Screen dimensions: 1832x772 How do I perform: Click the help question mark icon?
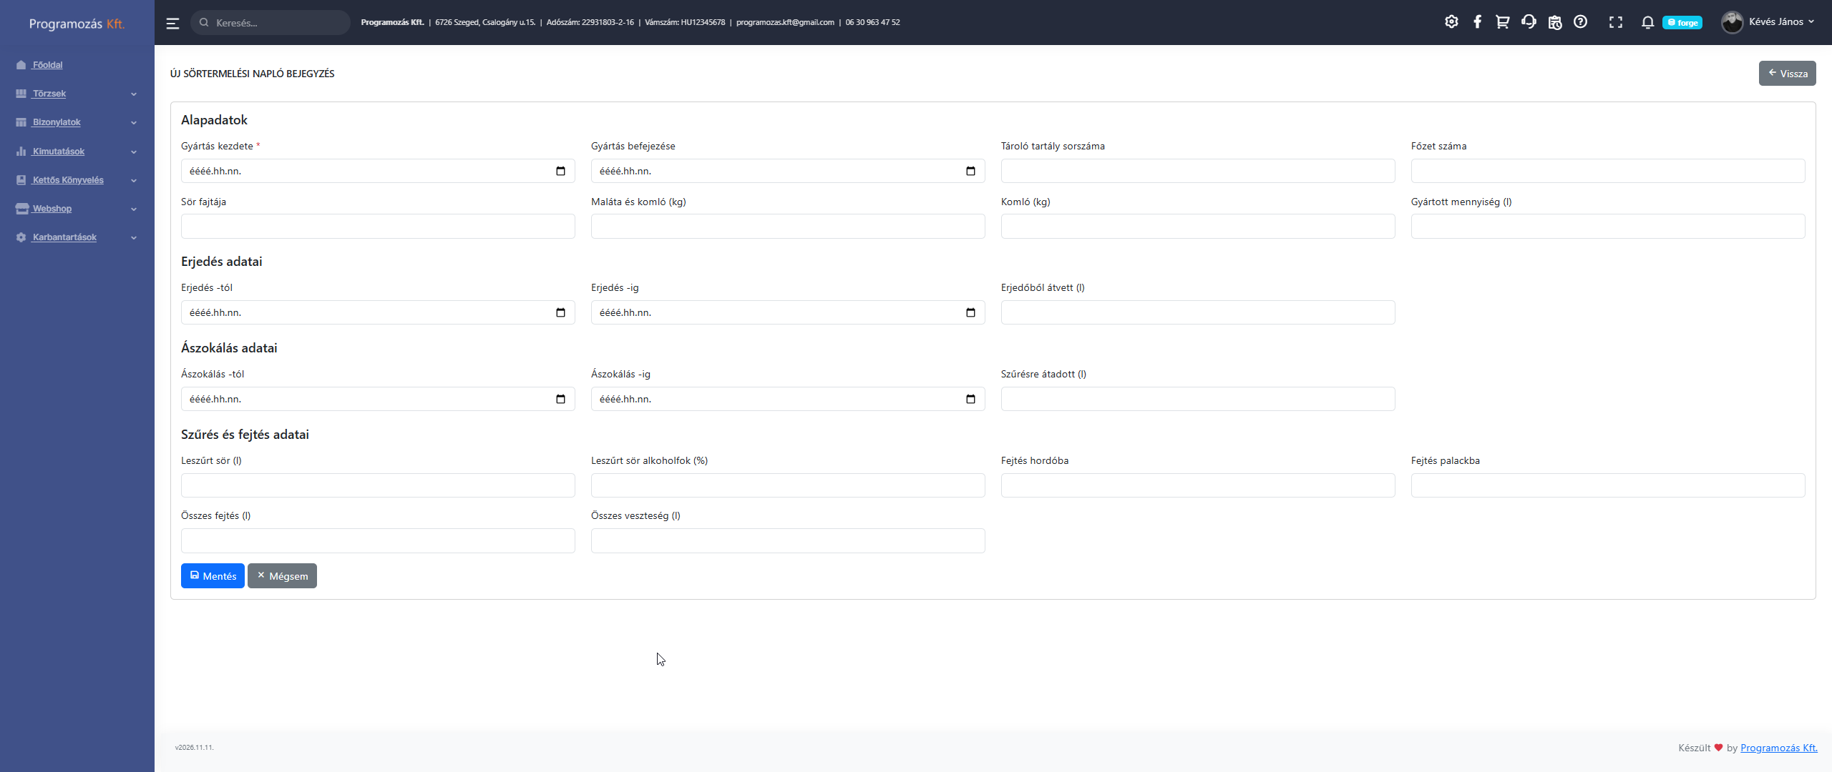point(1580,22)
